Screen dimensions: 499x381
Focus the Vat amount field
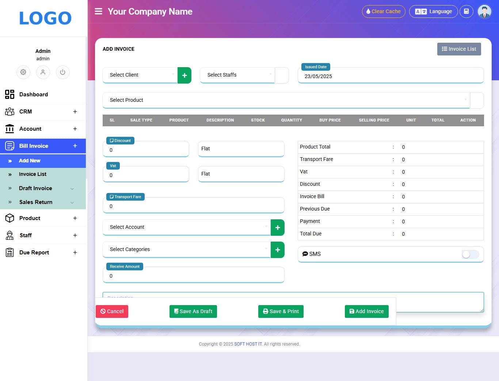tap(146, 174)
